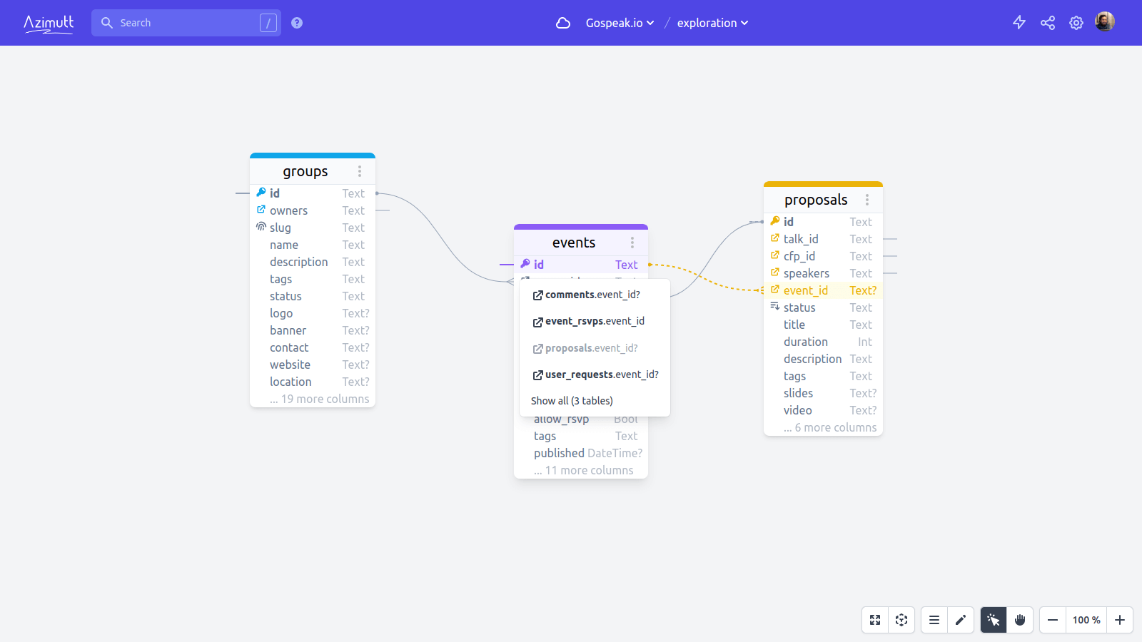Expand 19 more columns in groups

click(319, 399)
